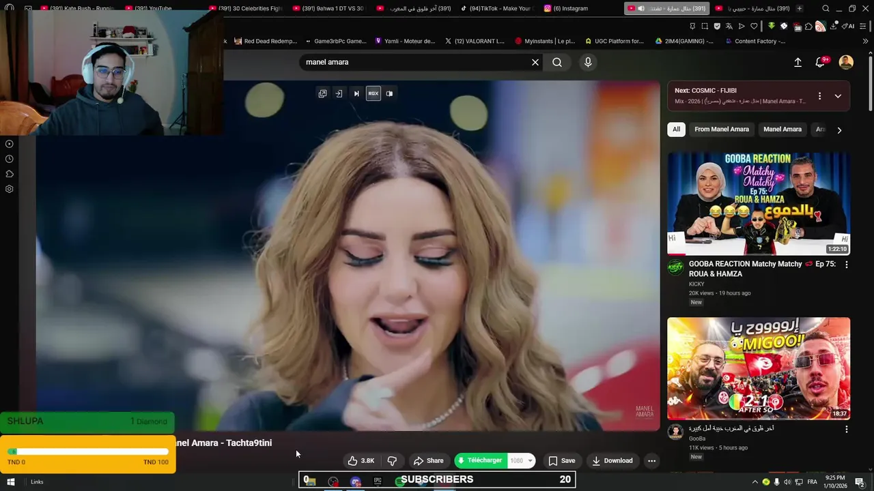Open the GOOBA REACTION Matchy Matchy thumbnail
This screenshot has height=491, width=874.
tap(759, 203)
